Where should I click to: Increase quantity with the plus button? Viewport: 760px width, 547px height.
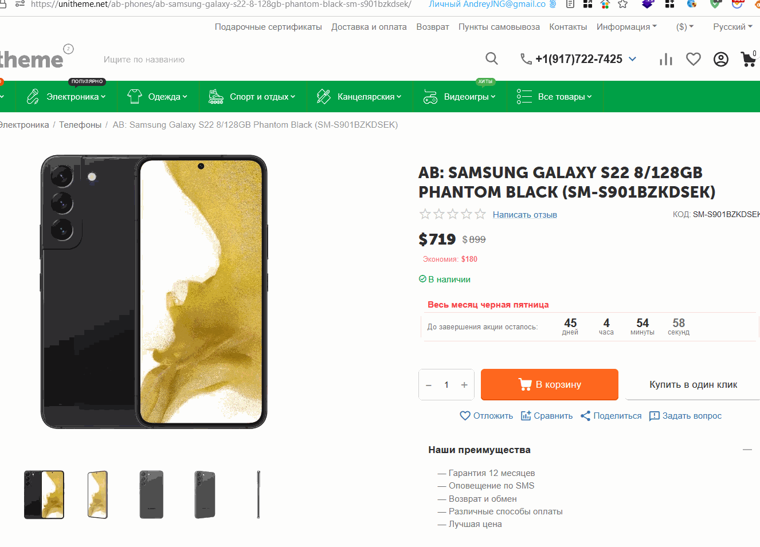coord(464,385)
